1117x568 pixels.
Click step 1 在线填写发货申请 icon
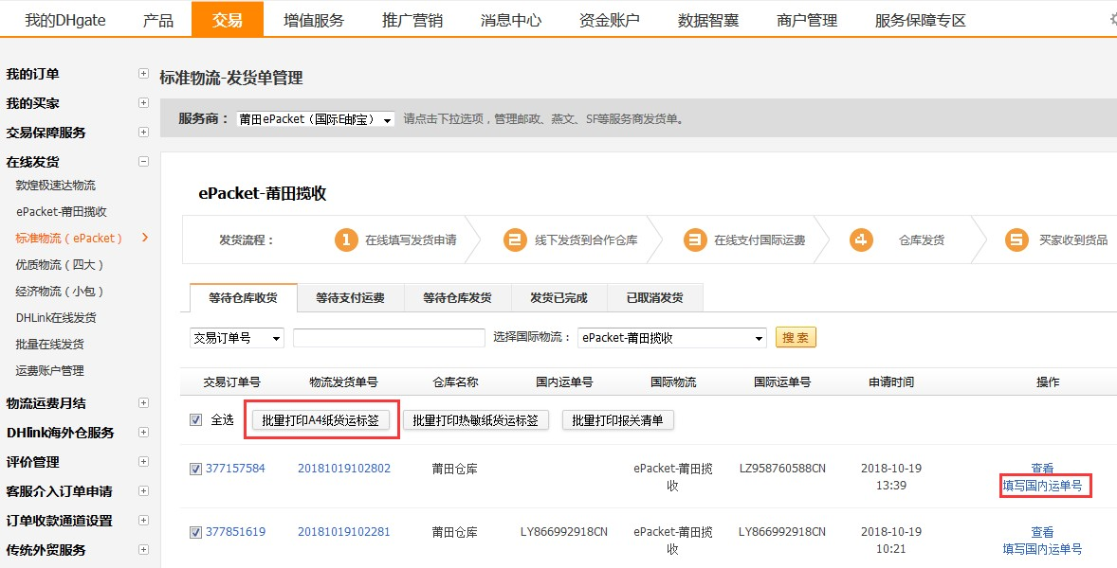[x=346, y=240]
